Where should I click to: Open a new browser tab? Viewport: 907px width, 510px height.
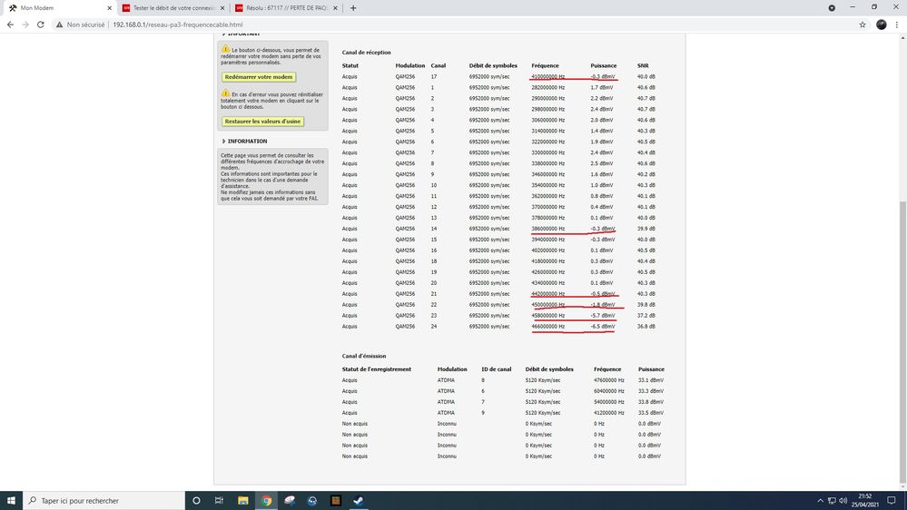(x=353, y=8)
